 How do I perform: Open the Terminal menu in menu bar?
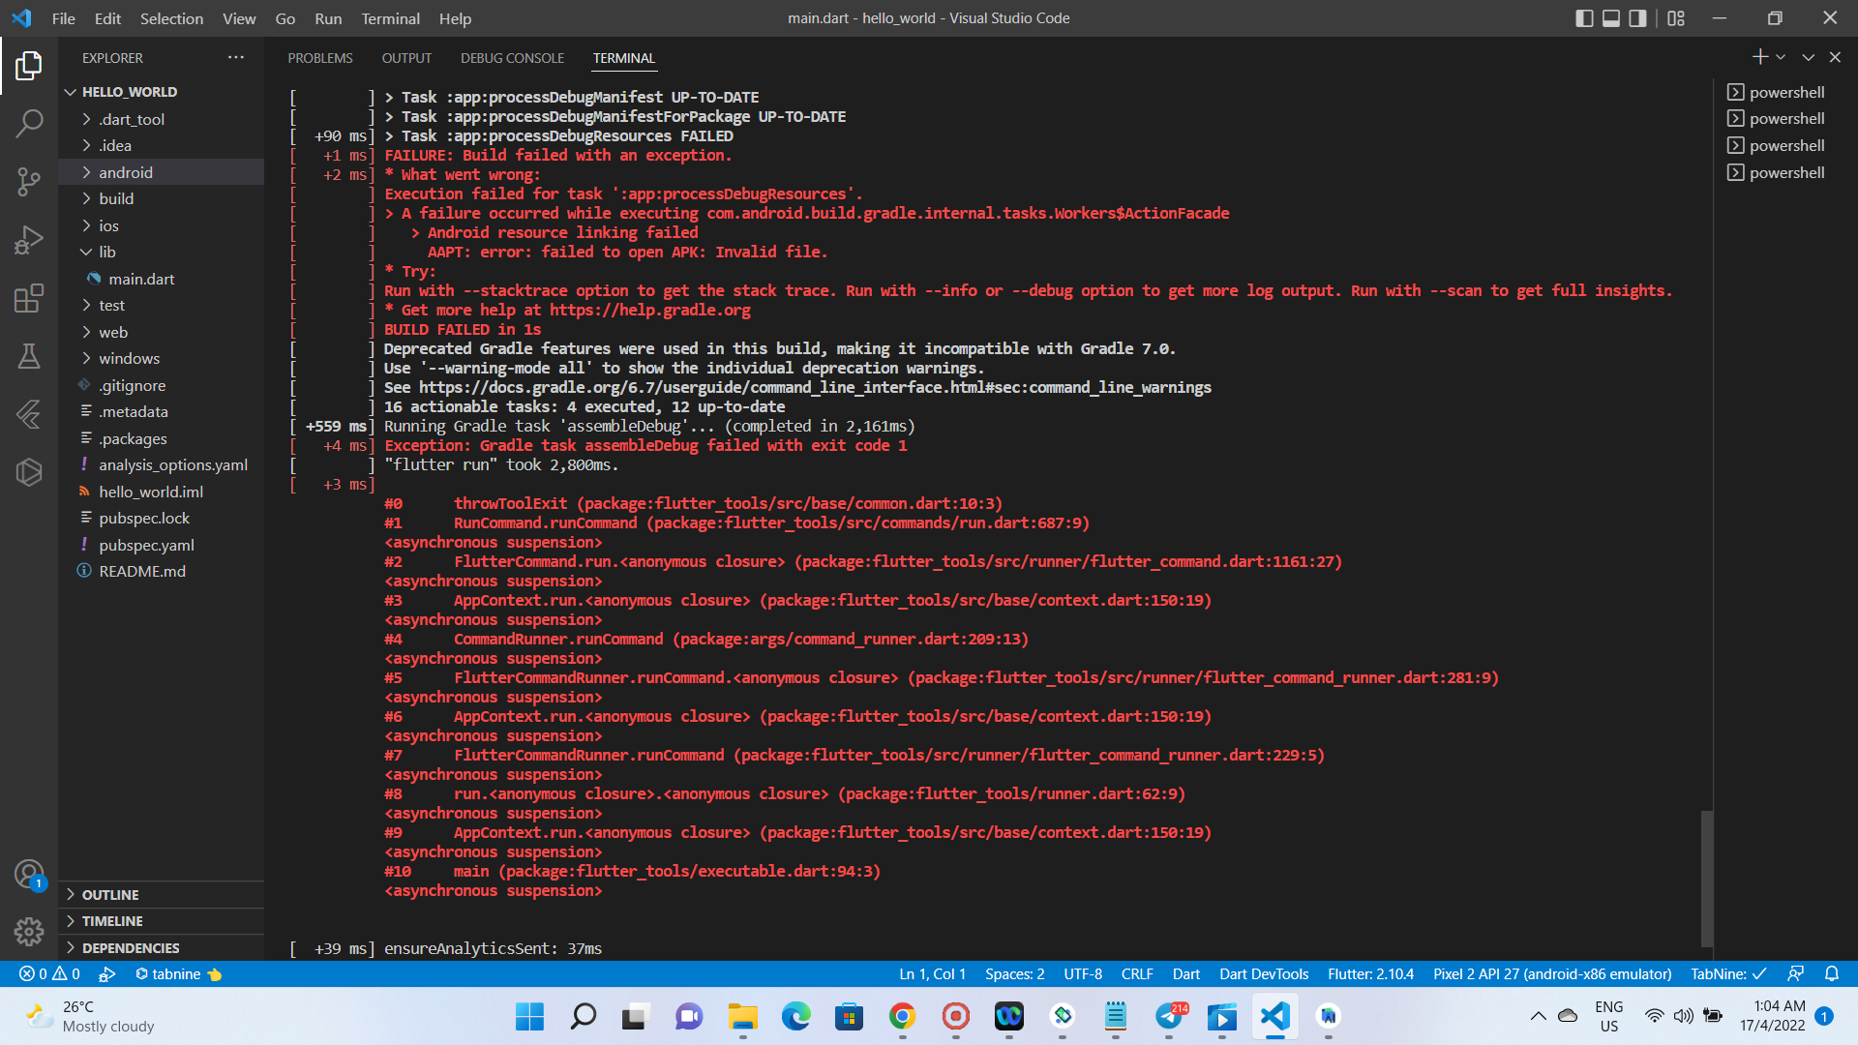pyautogui.click(x=389, y=17)
